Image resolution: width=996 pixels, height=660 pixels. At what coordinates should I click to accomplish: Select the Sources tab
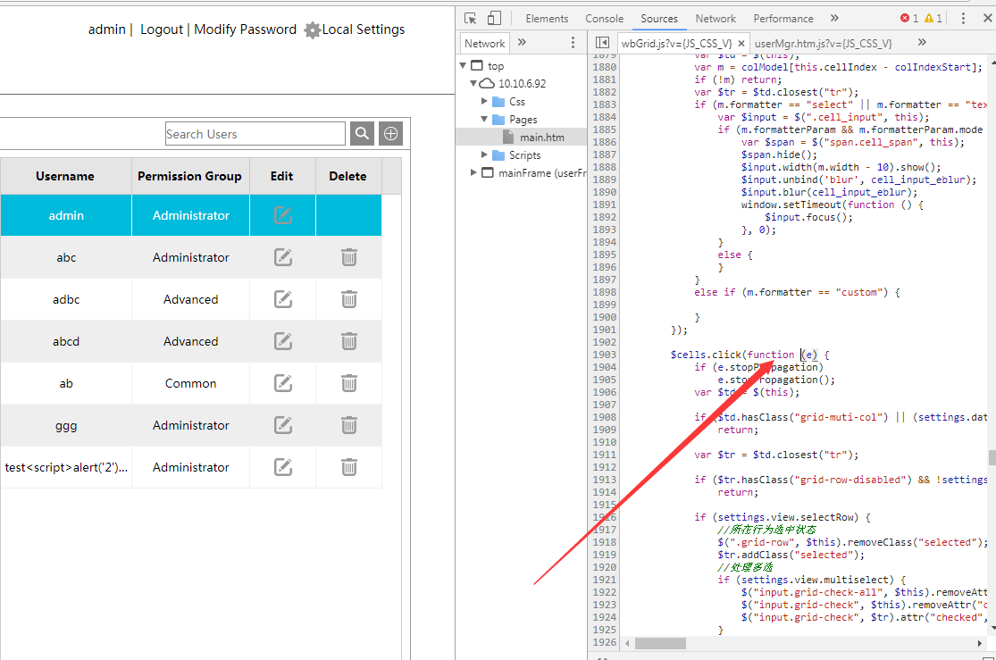click(658, 19)
